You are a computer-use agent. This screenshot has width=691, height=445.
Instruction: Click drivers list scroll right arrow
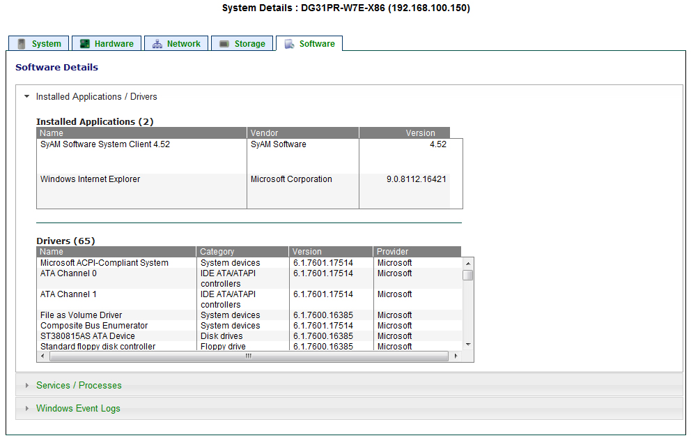tap(456, 356)
